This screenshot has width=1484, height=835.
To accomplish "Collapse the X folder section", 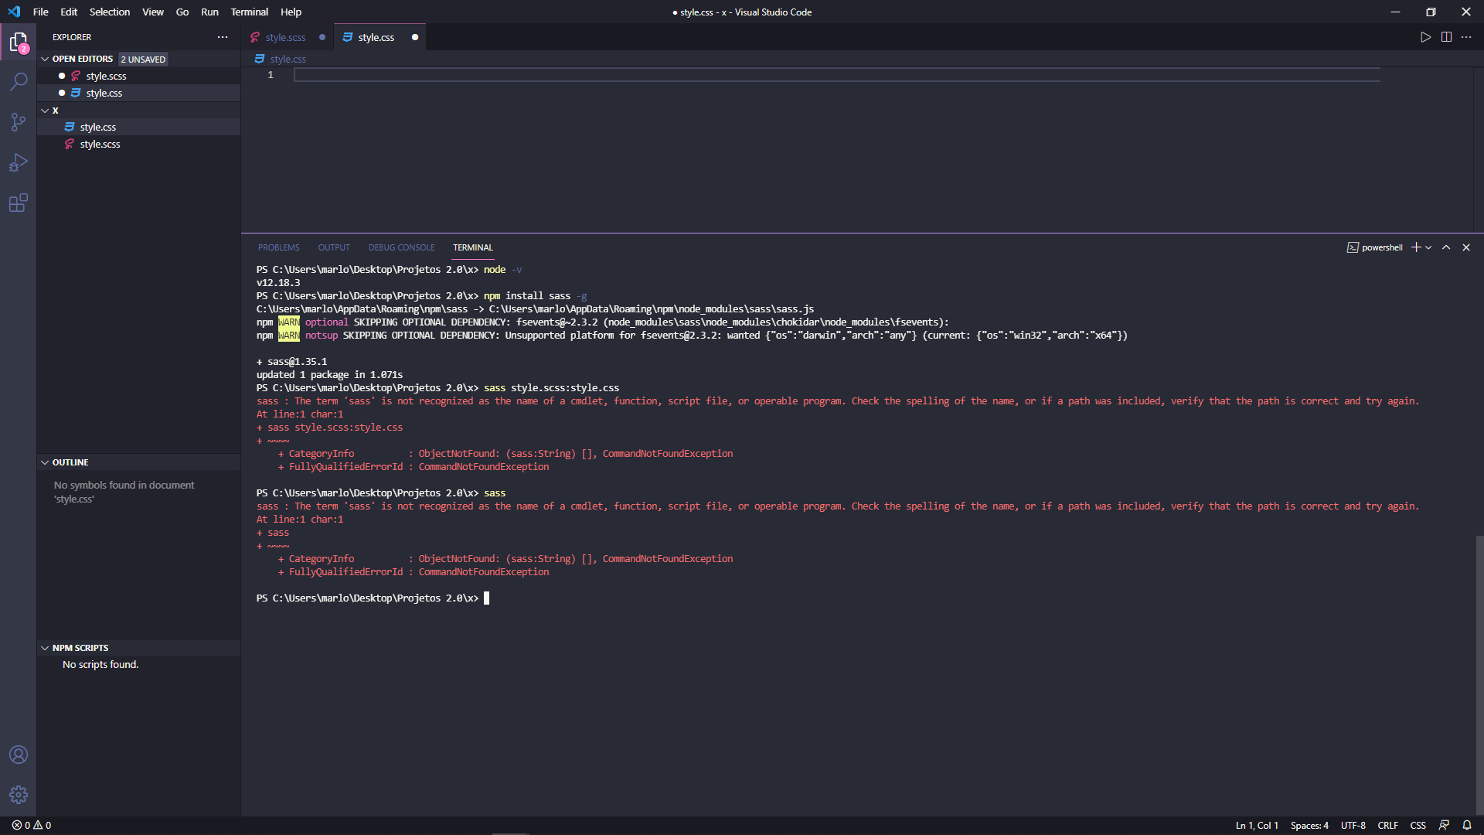I will [45, 111].
